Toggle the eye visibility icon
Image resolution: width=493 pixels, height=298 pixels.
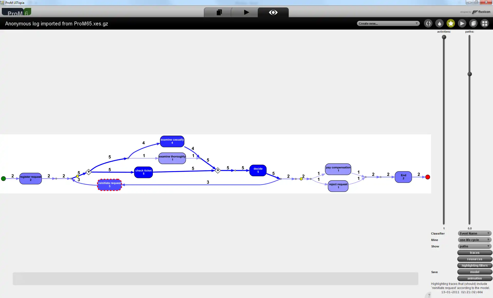pyautogui.click(x=273, y=12)
